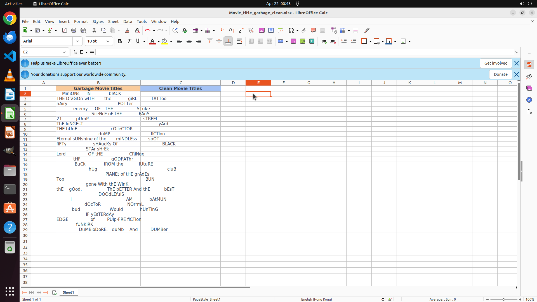Open the Data menu
Screen dimensions: 537x302
(128, 22)
